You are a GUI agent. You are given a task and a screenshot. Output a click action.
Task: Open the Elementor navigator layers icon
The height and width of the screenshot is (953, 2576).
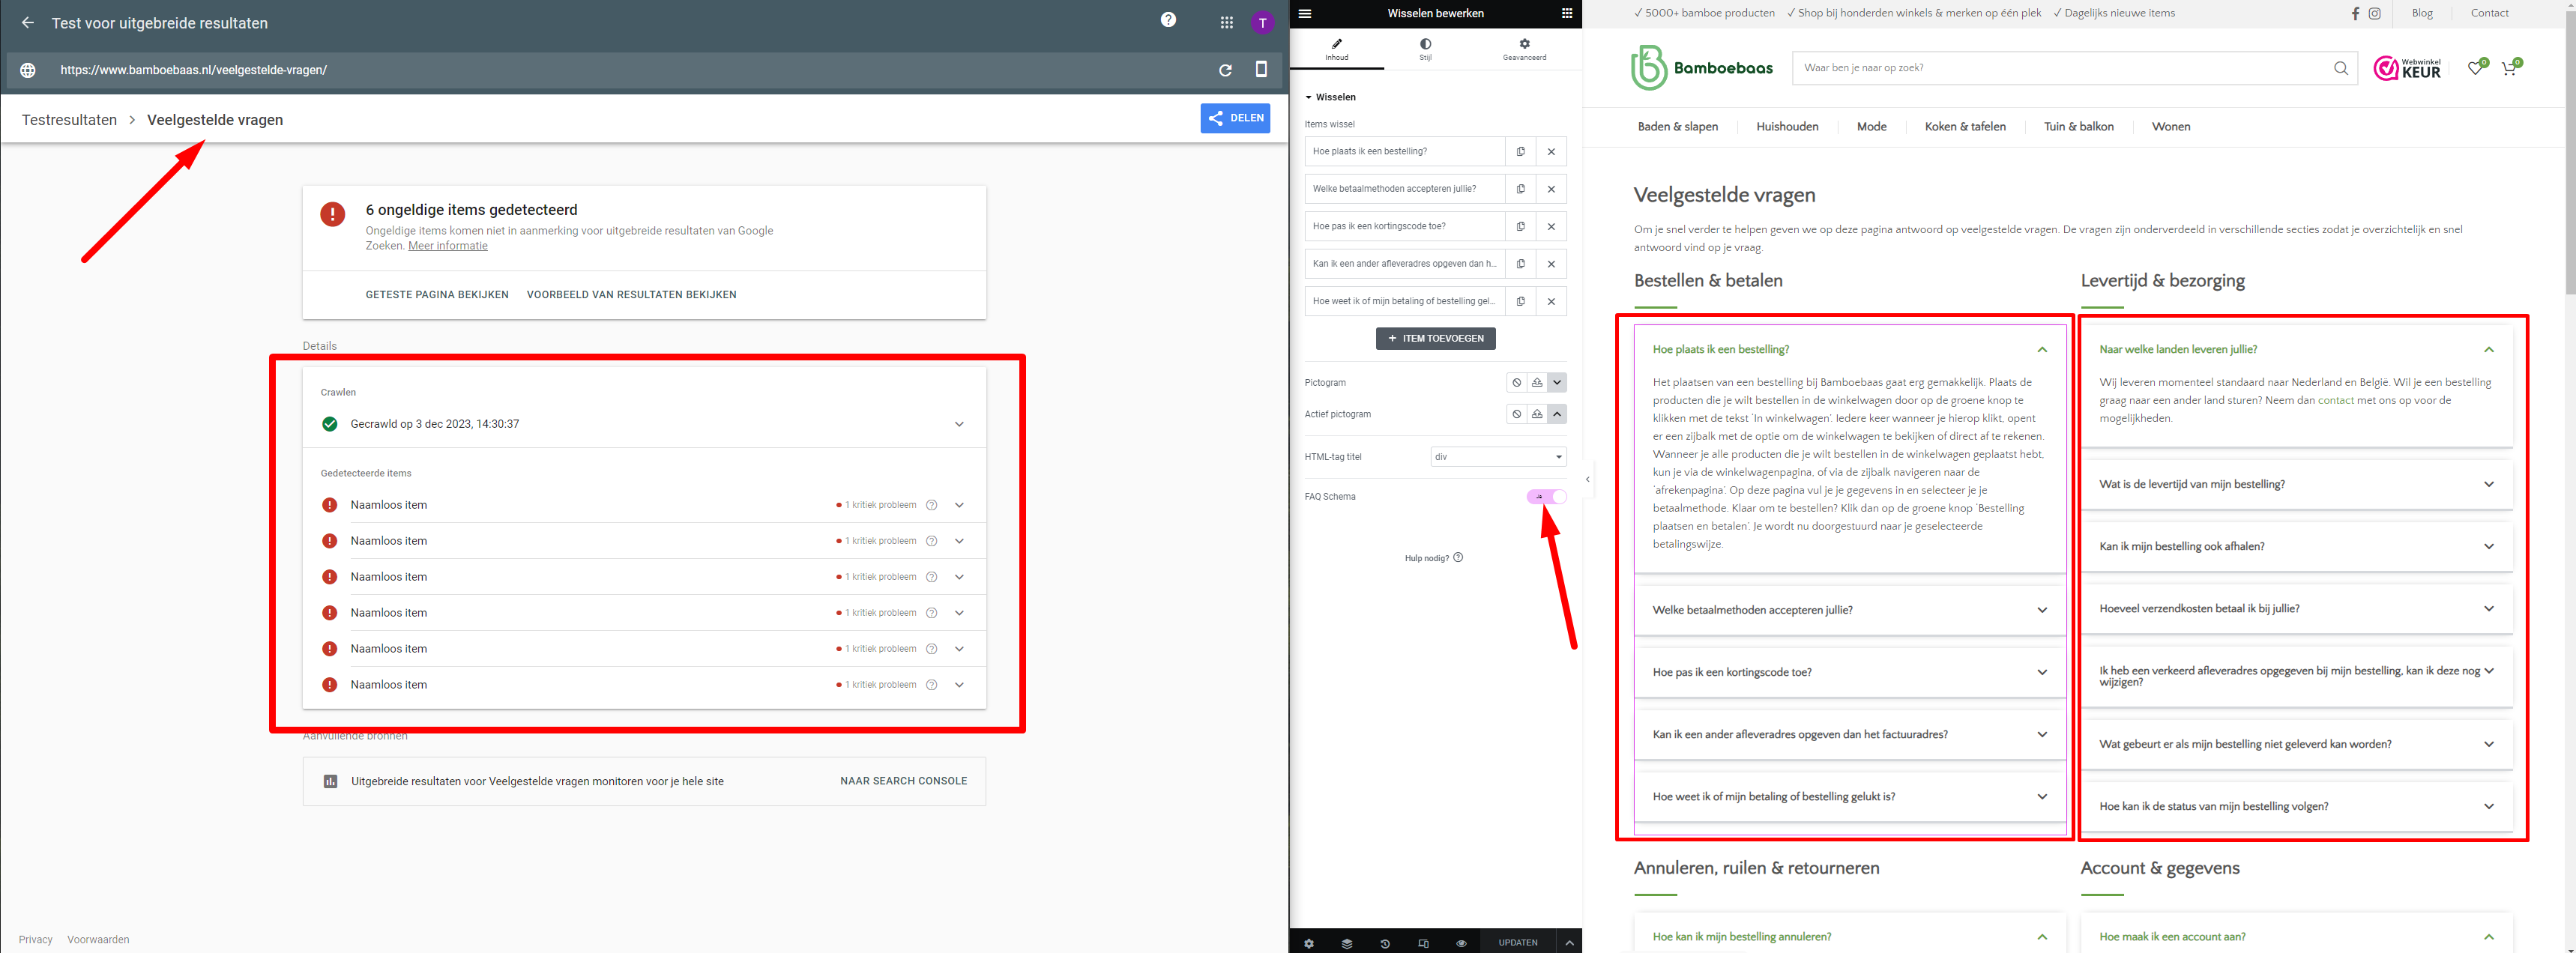[x=1346, y=943]
